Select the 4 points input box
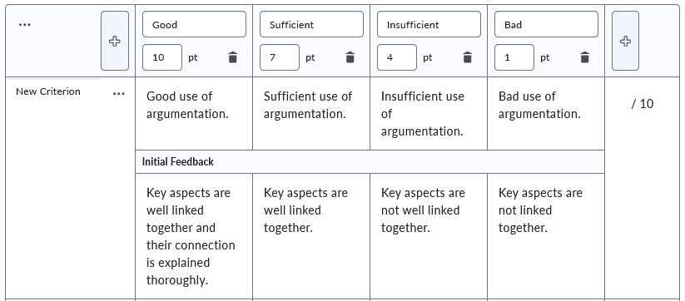Screen dimensions: 685x301 [x=397, y=57]
